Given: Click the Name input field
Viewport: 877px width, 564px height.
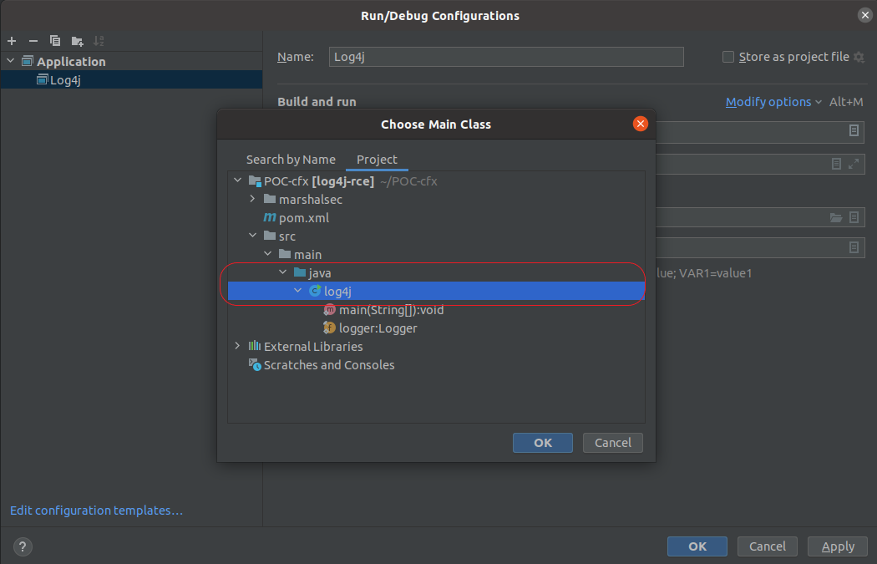Looking at the screenshot, I should coord(506,57).
